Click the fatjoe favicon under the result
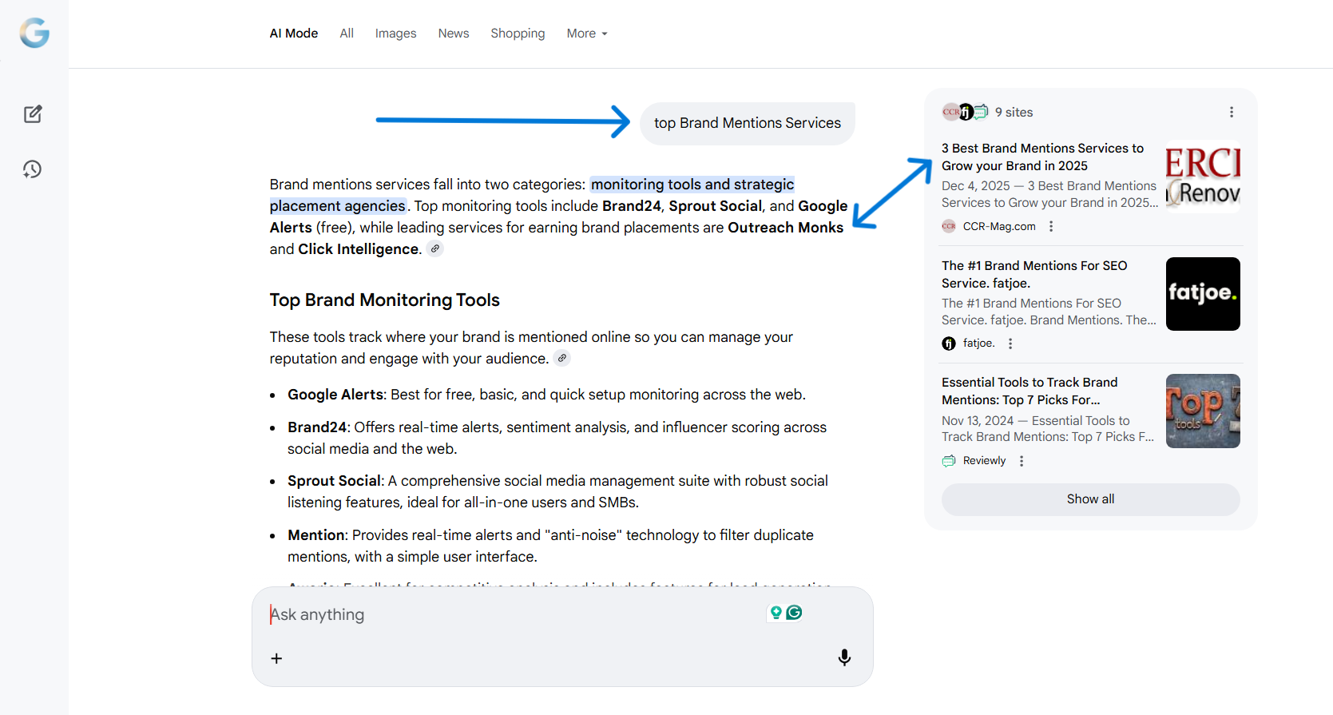Image resolution: width=1333 pixels, height=715 pixels. click(949, 344)
